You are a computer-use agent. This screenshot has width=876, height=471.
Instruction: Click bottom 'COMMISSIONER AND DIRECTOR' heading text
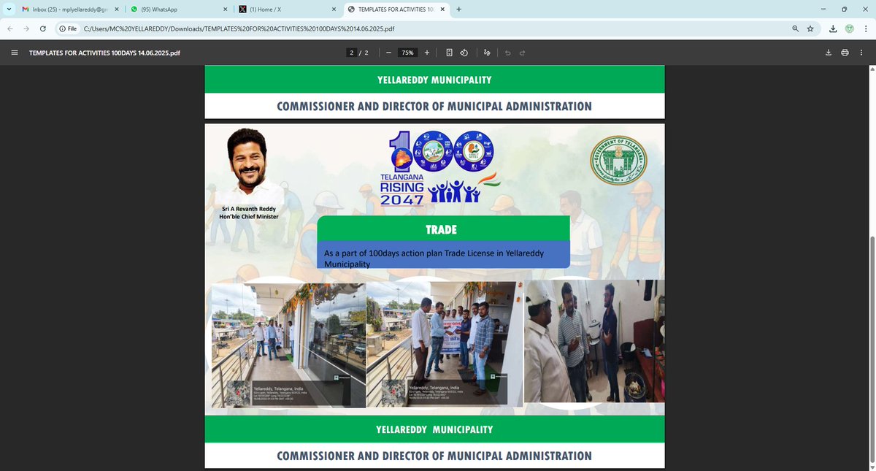coord(434,456)
